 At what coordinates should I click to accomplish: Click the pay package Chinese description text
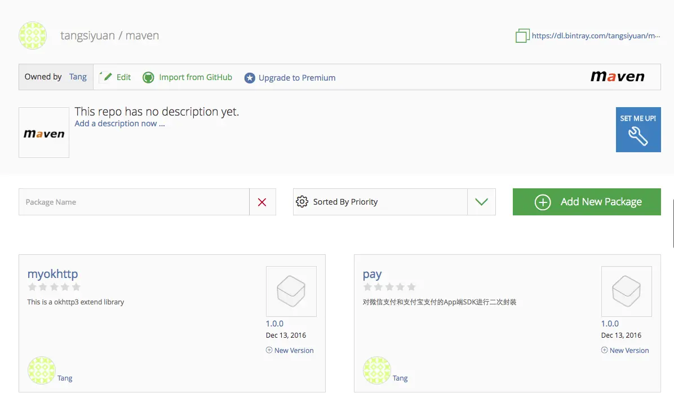(440, 302)
